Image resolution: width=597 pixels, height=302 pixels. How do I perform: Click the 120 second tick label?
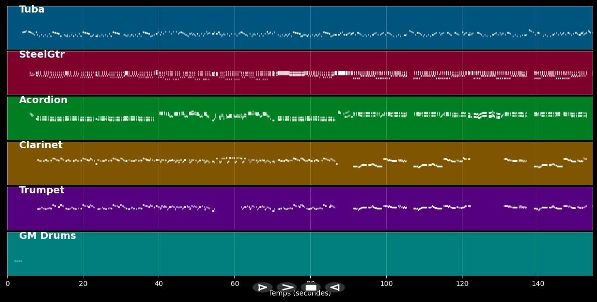click(x=462, y=284)
